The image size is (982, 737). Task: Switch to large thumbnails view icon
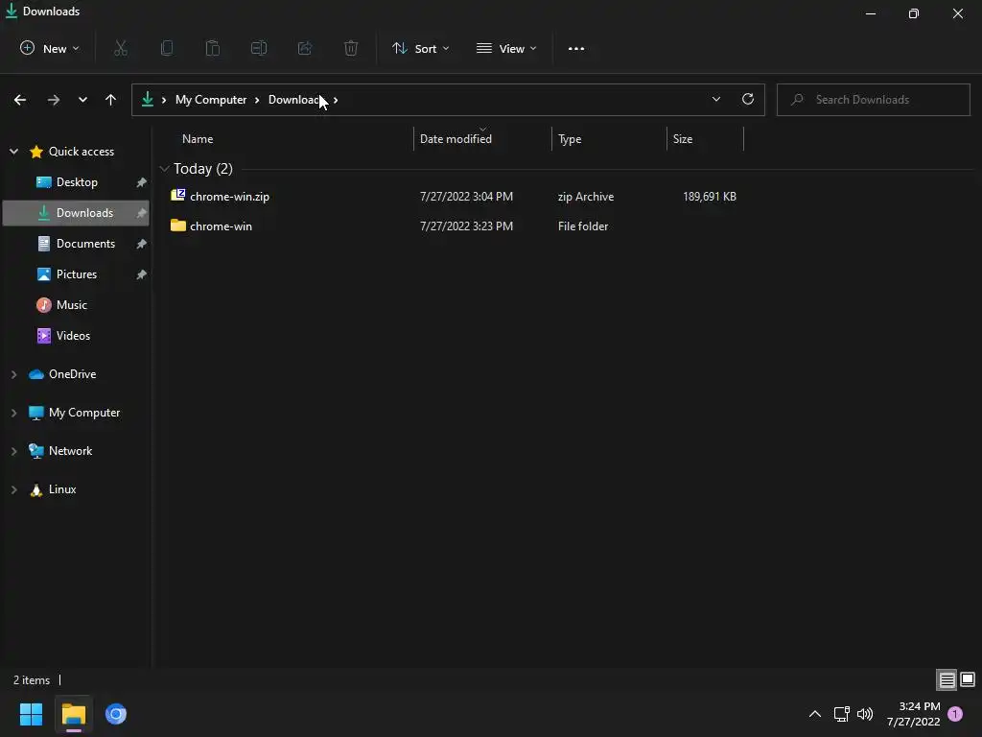click(x=968, y=679)
